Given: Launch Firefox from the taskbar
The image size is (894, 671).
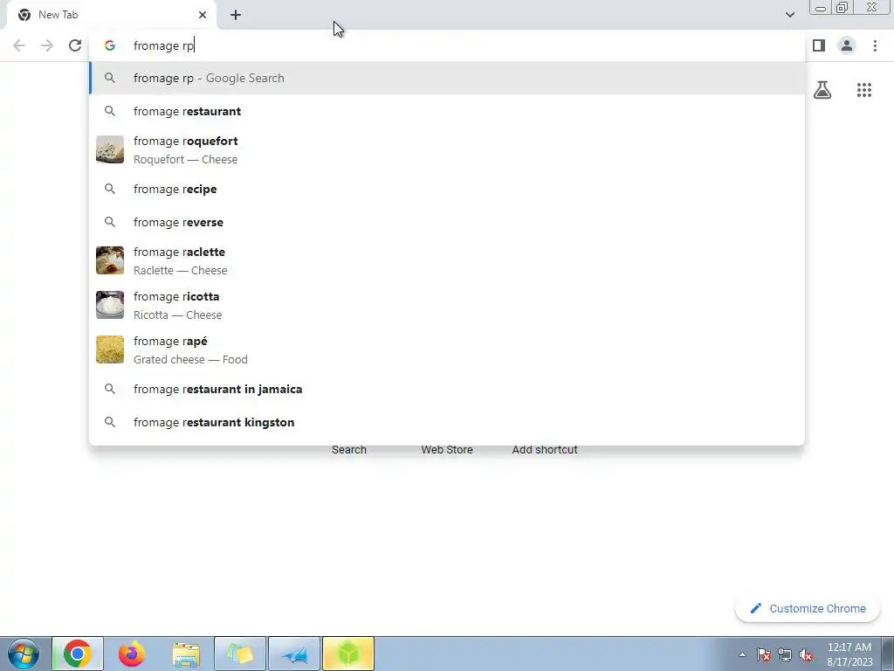Looking at the screenshot, I should (x=131, y=654).
